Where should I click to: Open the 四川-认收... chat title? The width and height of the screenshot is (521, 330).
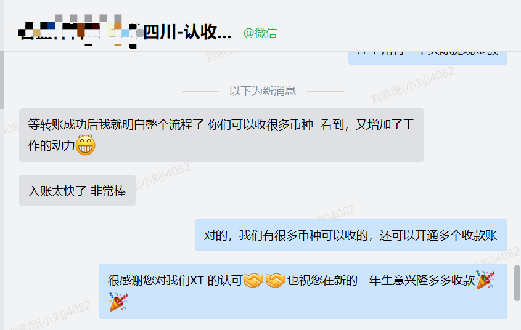tap(187, 33)
